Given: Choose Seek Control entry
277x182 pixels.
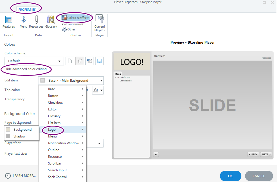Looking at the screenshot, I should [62, 177].
